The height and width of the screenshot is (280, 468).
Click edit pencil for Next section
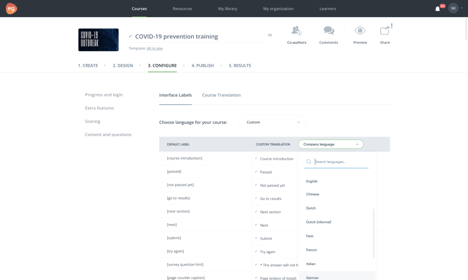256,212
